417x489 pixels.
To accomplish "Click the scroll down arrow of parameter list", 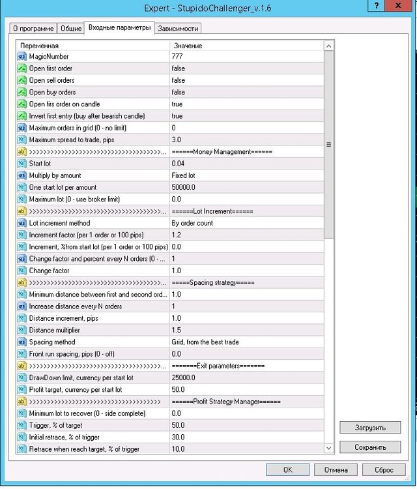I will 328,448.
